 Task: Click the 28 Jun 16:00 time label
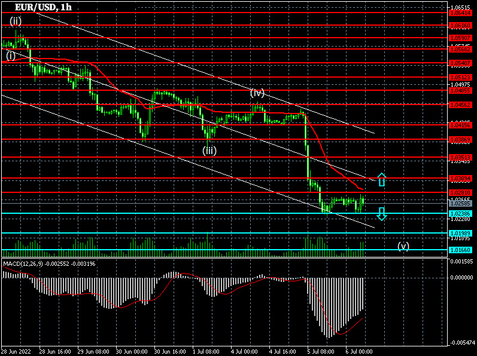coord(55,351)
